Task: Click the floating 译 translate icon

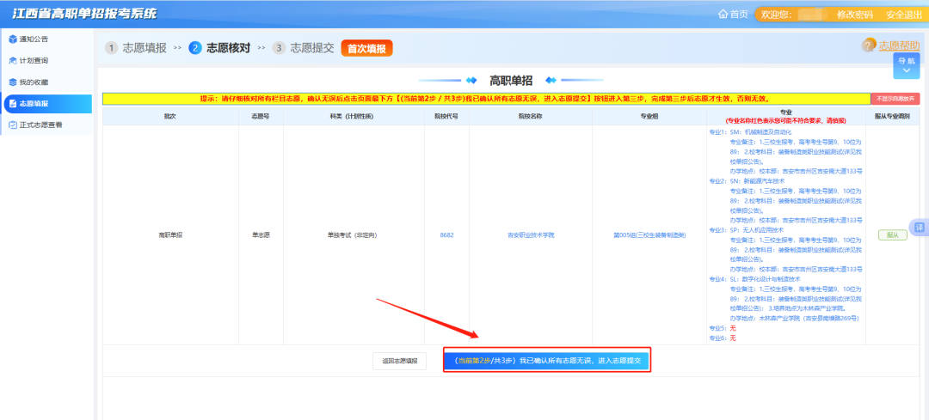Action: 919,228
